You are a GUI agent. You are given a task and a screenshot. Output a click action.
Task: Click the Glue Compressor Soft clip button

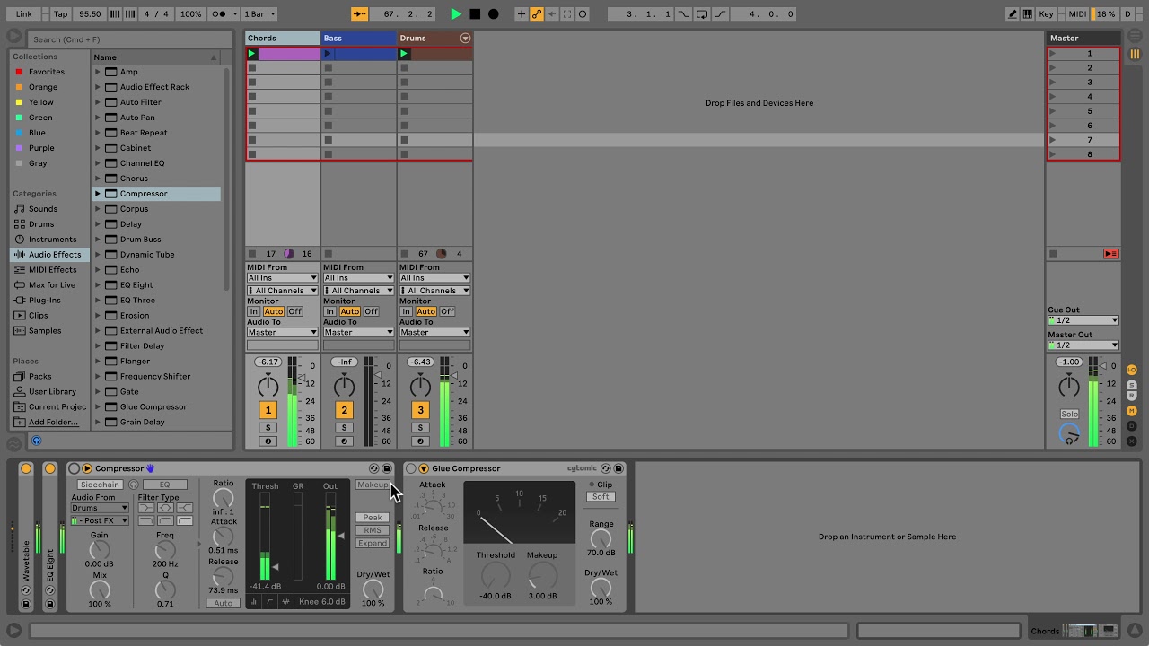(x=601, y=497)
